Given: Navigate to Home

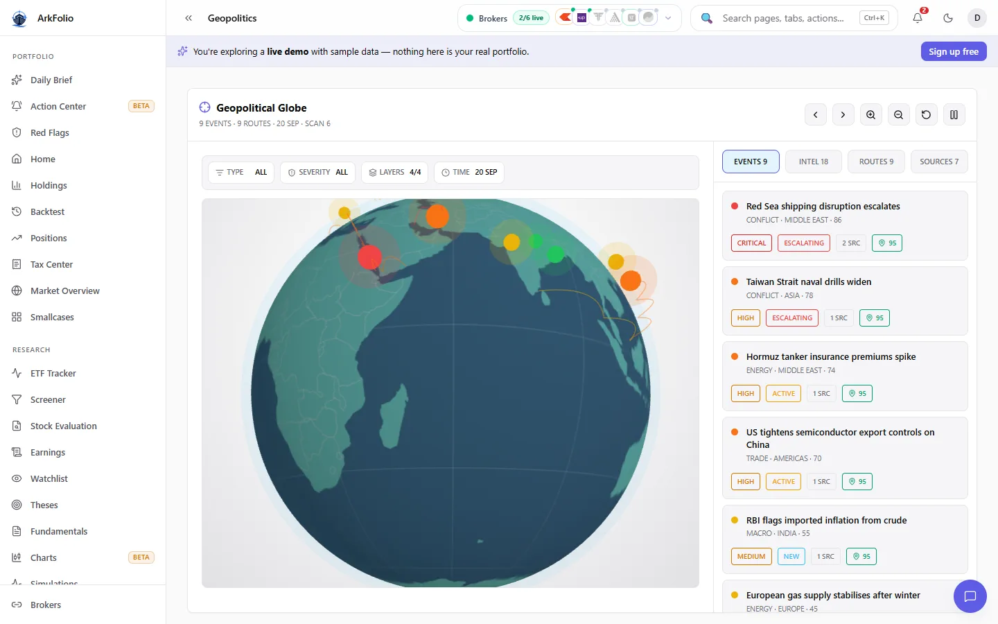Looking at the screenshot, I should (x=83, y=159).
